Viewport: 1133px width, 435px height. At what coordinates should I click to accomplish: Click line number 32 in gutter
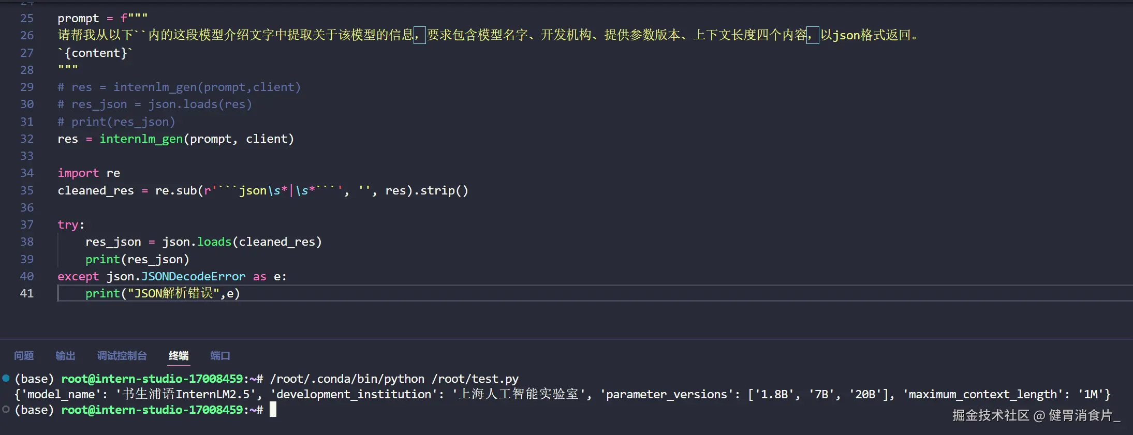[27, 139]
